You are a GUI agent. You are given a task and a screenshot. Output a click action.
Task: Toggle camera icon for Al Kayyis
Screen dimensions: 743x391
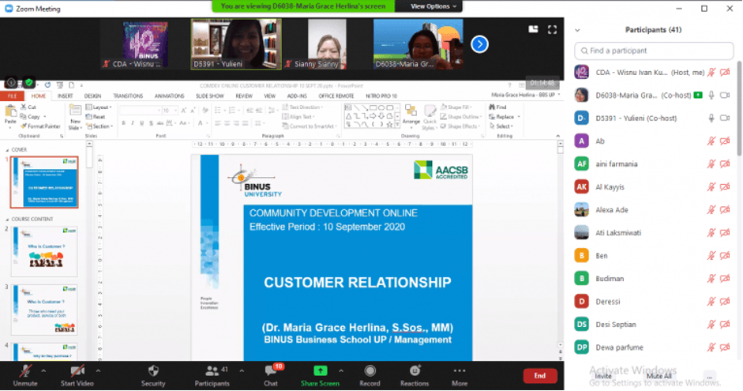click(725, 186)
